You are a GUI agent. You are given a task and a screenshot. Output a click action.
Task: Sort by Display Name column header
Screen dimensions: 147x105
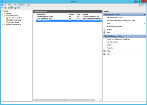click(52, 14)
